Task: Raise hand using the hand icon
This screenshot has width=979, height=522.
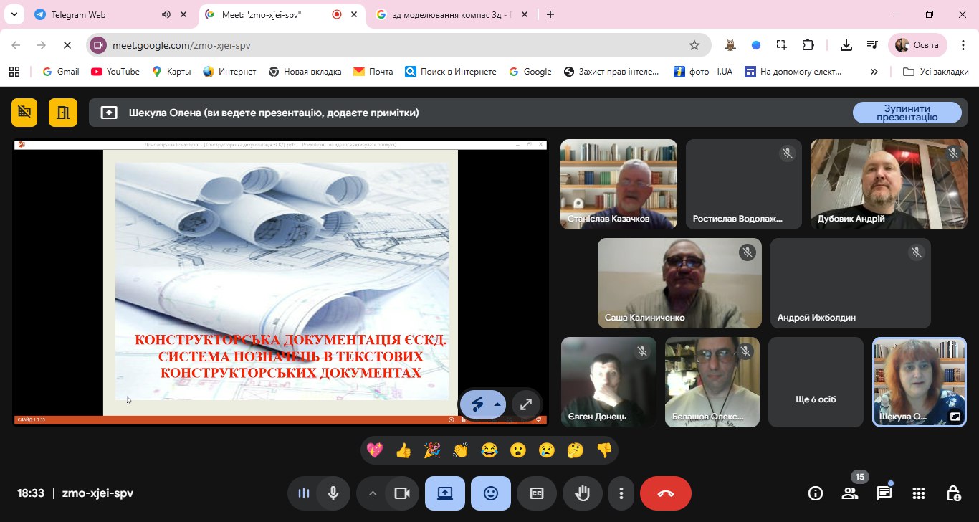Action: tap(583, 493)
